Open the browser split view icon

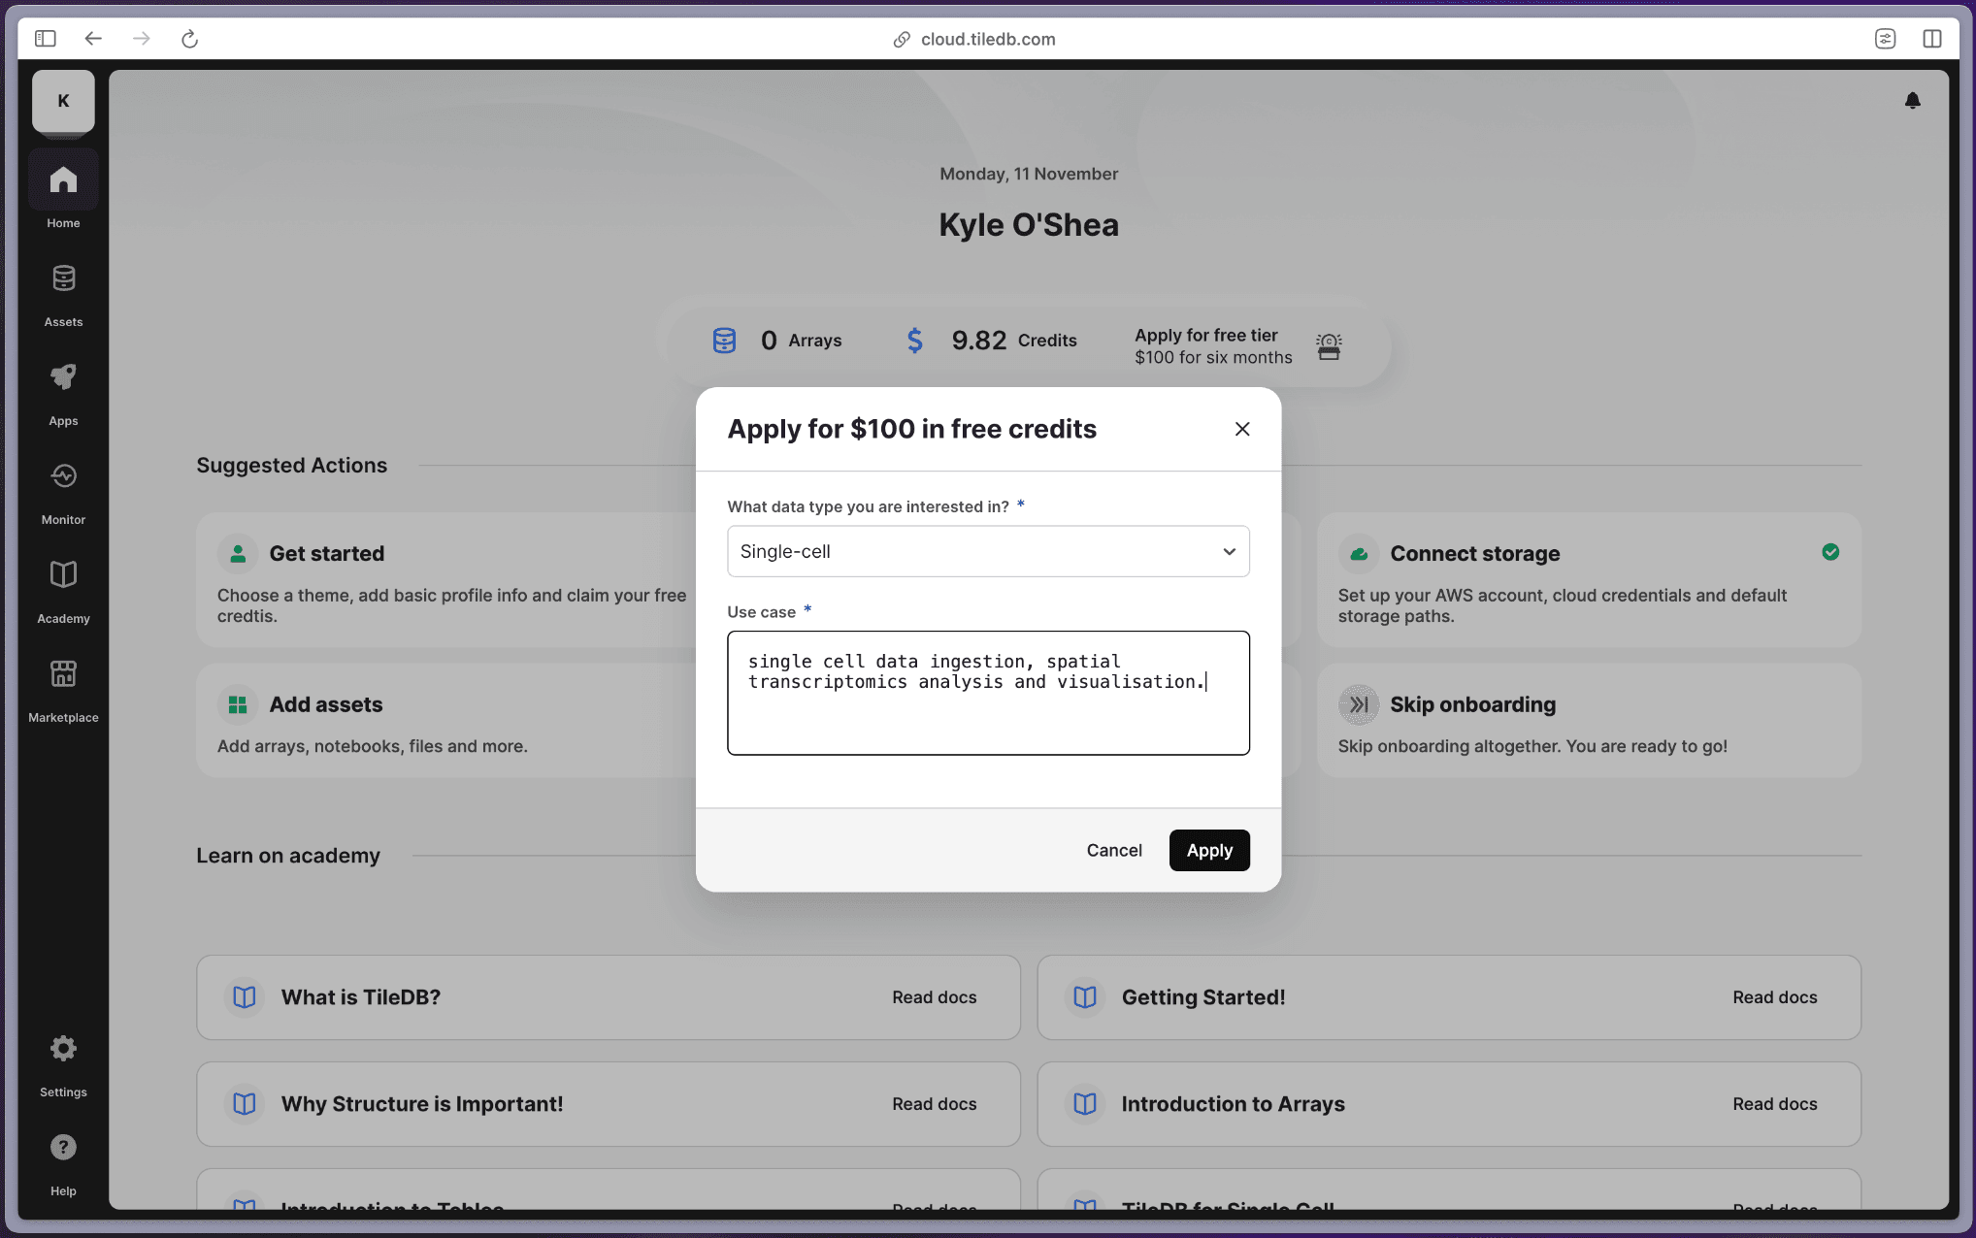1931,39
